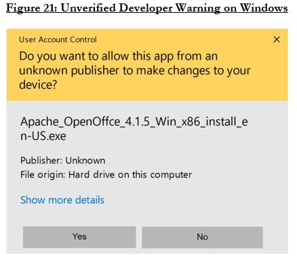Viewport: 297px width, 258px height.
Task: Click the 'Publisher:' label
Action: point(41,160)
